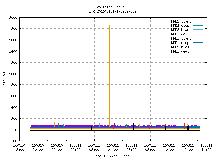
Task: Click the red NPD1 bias legend line
Action: 198,47
